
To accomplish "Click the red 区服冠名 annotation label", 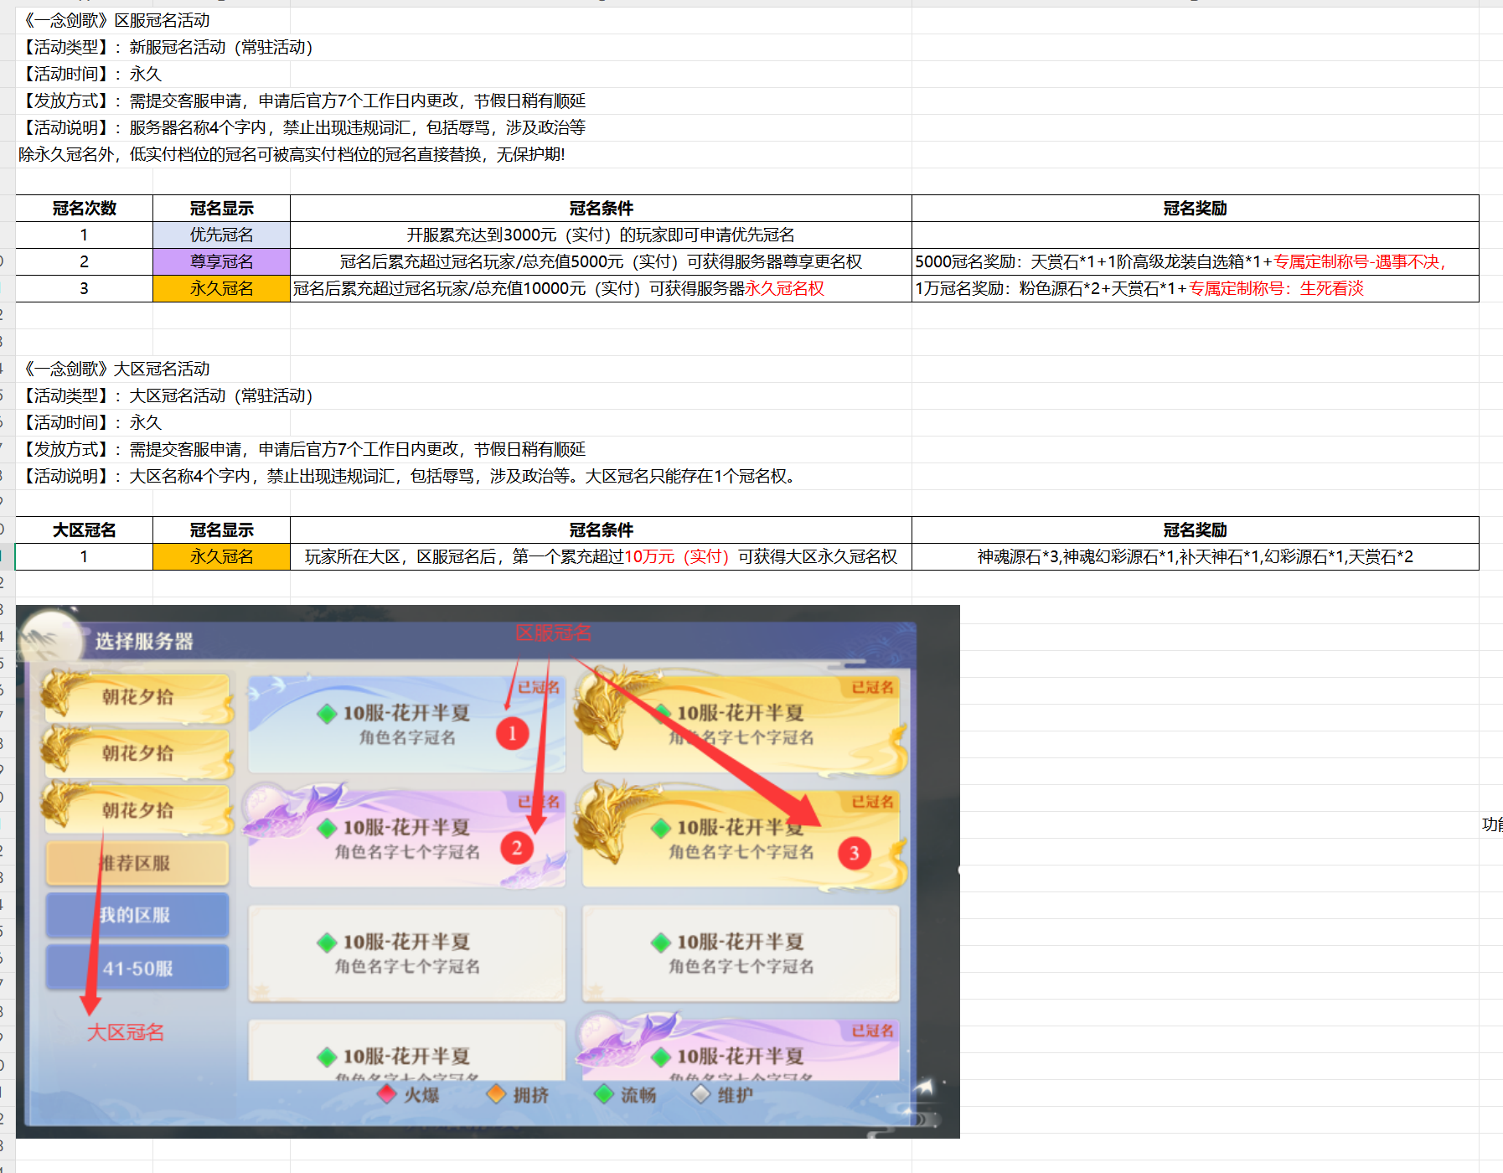I will pyautogui.click(x=553, y=633).
